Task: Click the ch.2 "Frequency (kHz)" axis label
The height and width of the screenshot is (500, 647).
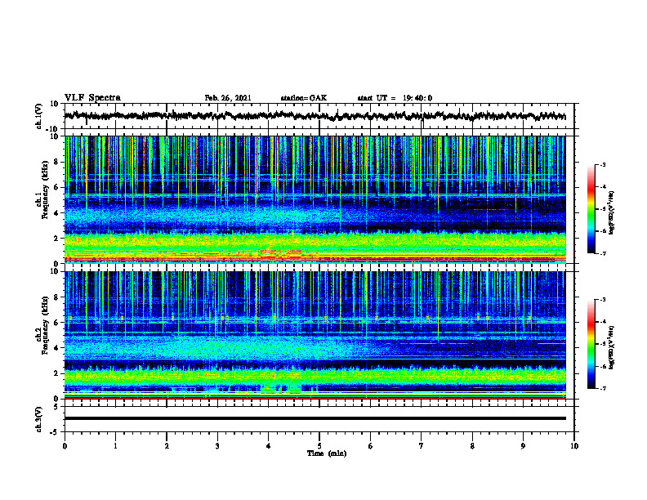Action: (45, 325)
